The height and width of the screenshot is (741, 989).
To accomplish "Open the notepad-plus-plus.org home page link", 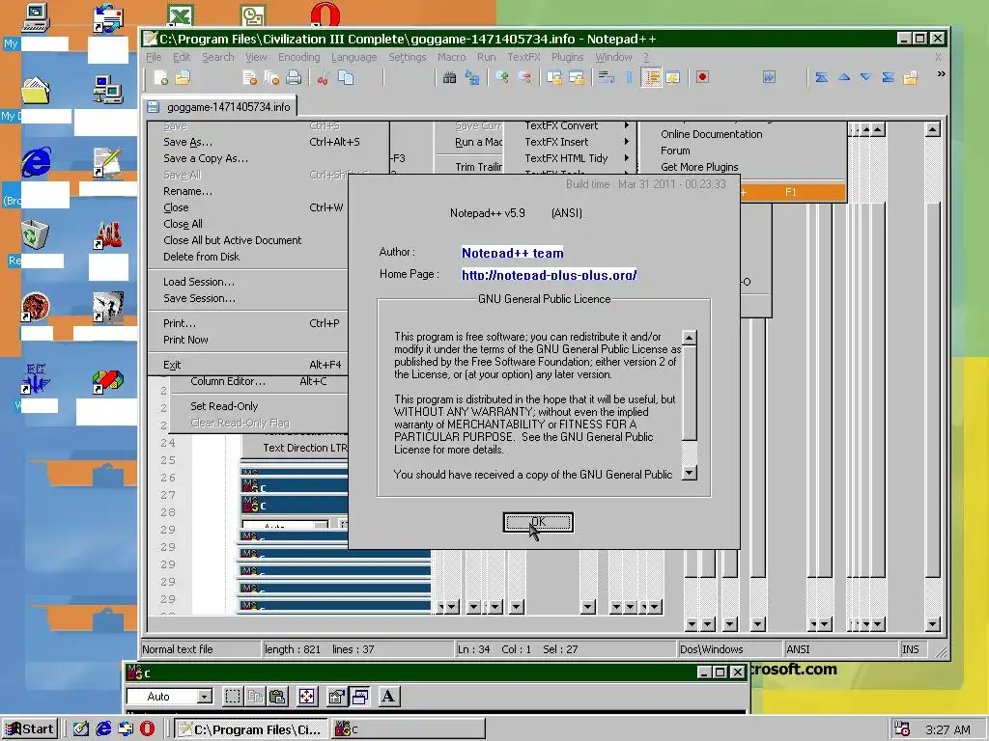I will pyautogui.click(x=549, y=275).
